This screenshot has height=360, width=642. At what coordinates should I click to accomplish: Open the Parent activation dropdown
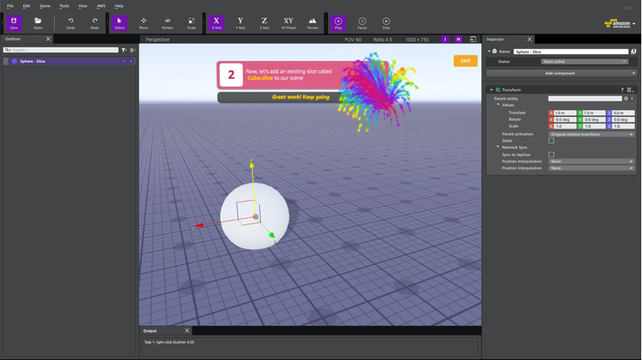pos(592,134)
